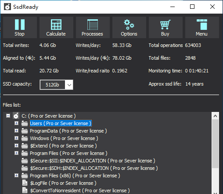Screen dimensions: 223x194
Task: Expand the ProgramData folder node
Action: coord(17,131)
